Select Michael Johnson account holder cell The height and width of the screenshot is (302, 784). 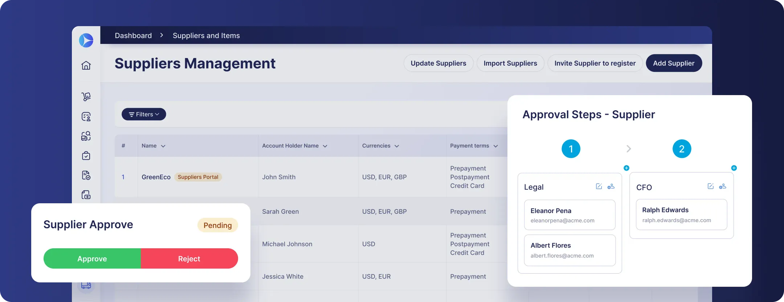[287, 244]
